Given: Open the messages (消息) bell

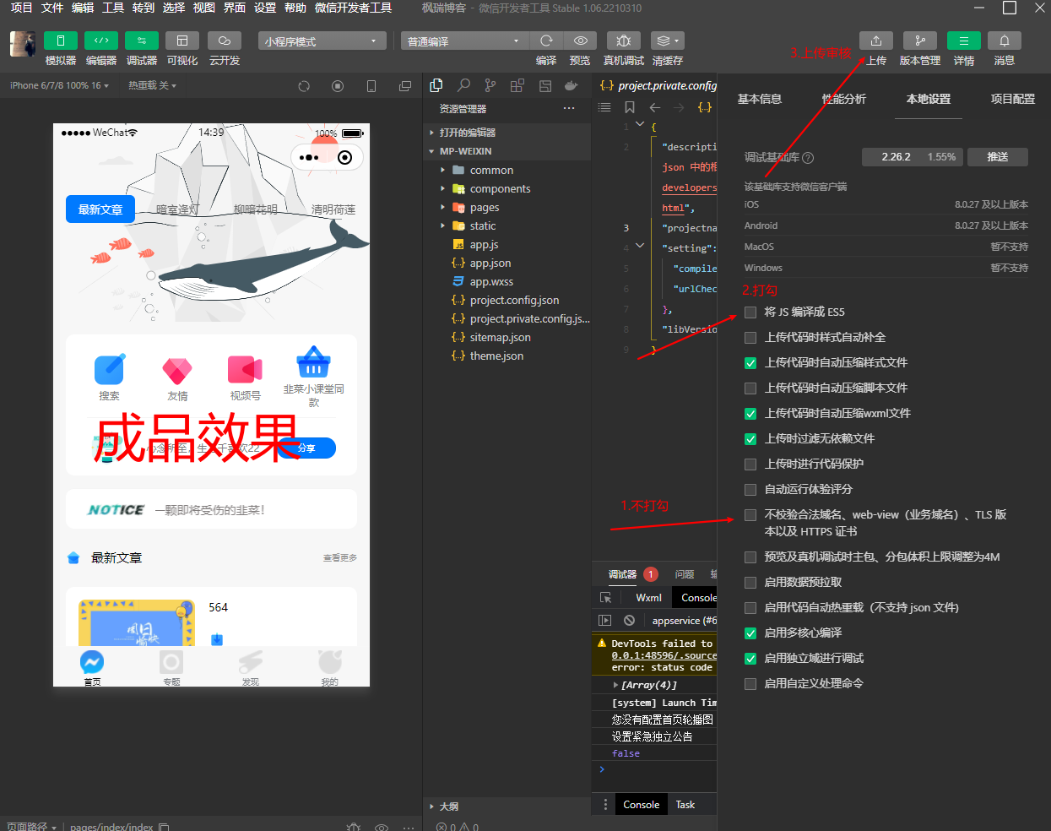Looking at the screenshot, I should (x=1005, y=41).
